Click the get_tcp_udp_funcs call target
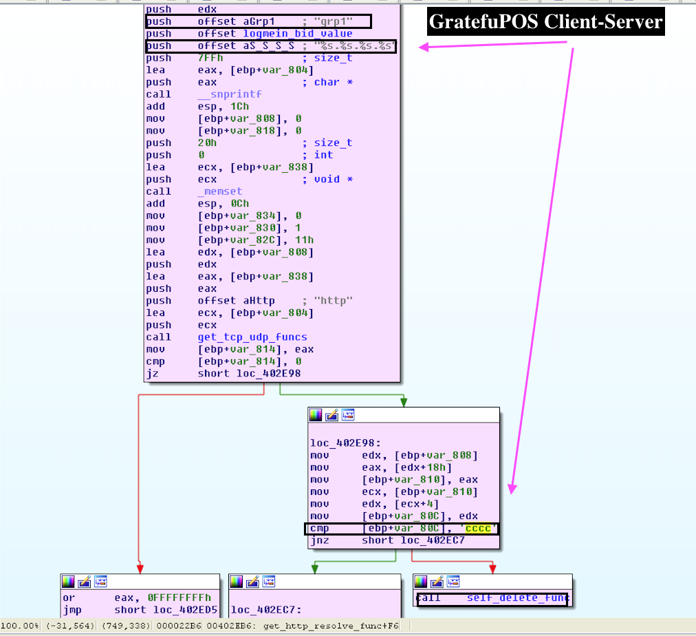 pyautogui.click(x=252, y=337)
